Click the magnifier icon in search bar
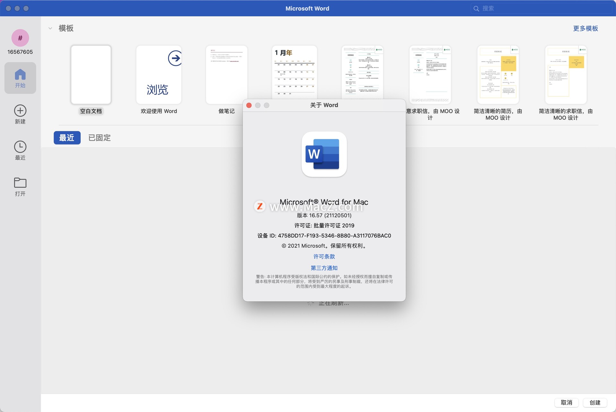The height and width of the screenshot is (412, 616). click(476, 9)
